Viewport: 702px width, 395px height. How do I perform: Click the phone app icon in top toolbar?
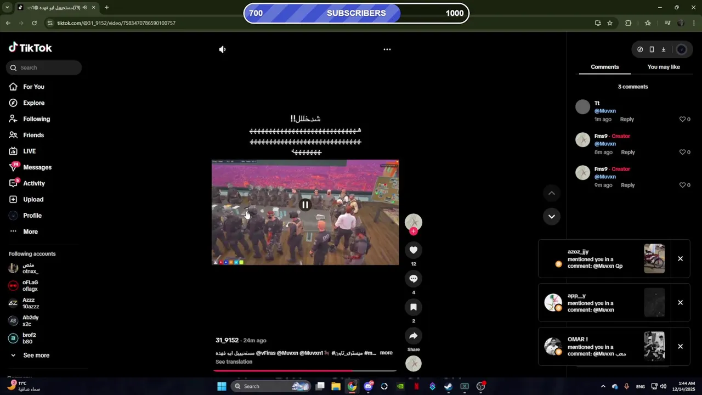pos(652,49)
